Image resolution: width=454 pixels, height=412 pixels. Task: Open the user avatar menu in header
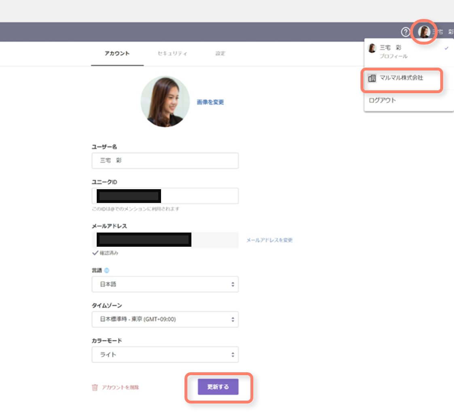(x=424, y=32)
